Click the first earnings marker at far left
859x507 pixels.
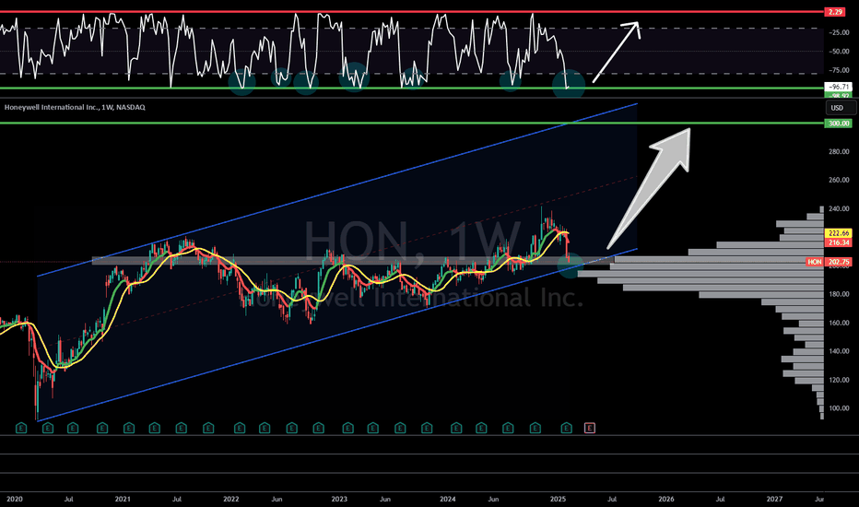[21, 428]
